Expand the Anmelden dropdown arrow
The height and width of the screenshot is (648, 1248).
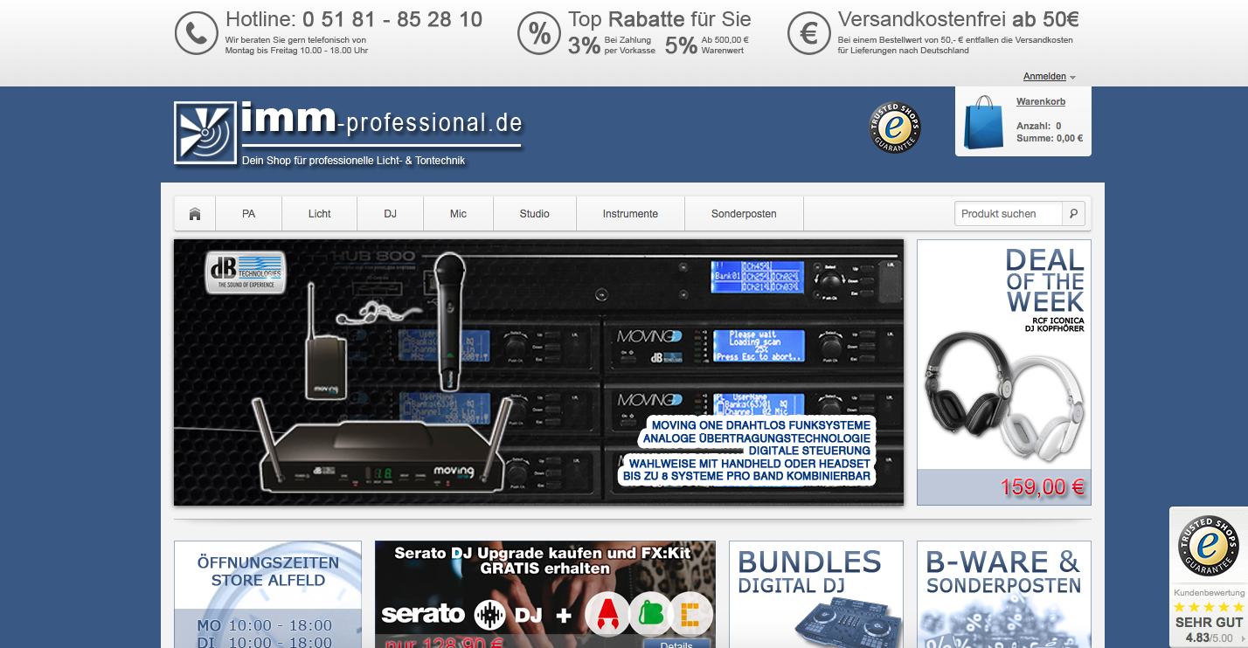click(1072, 78)
